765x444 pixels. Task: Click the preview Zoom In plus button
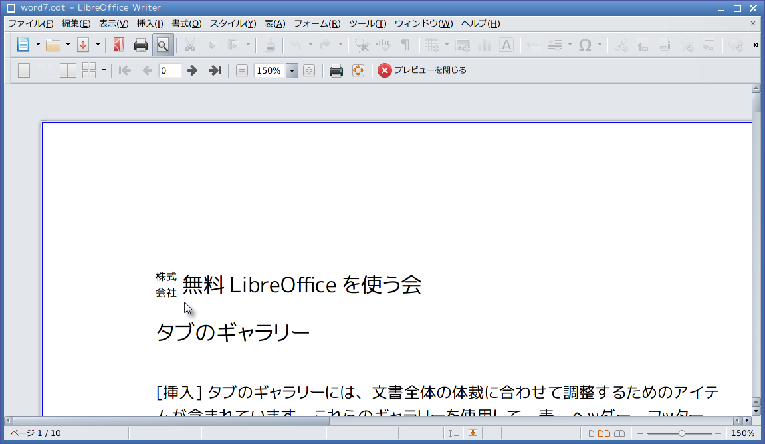coord(309,70)
